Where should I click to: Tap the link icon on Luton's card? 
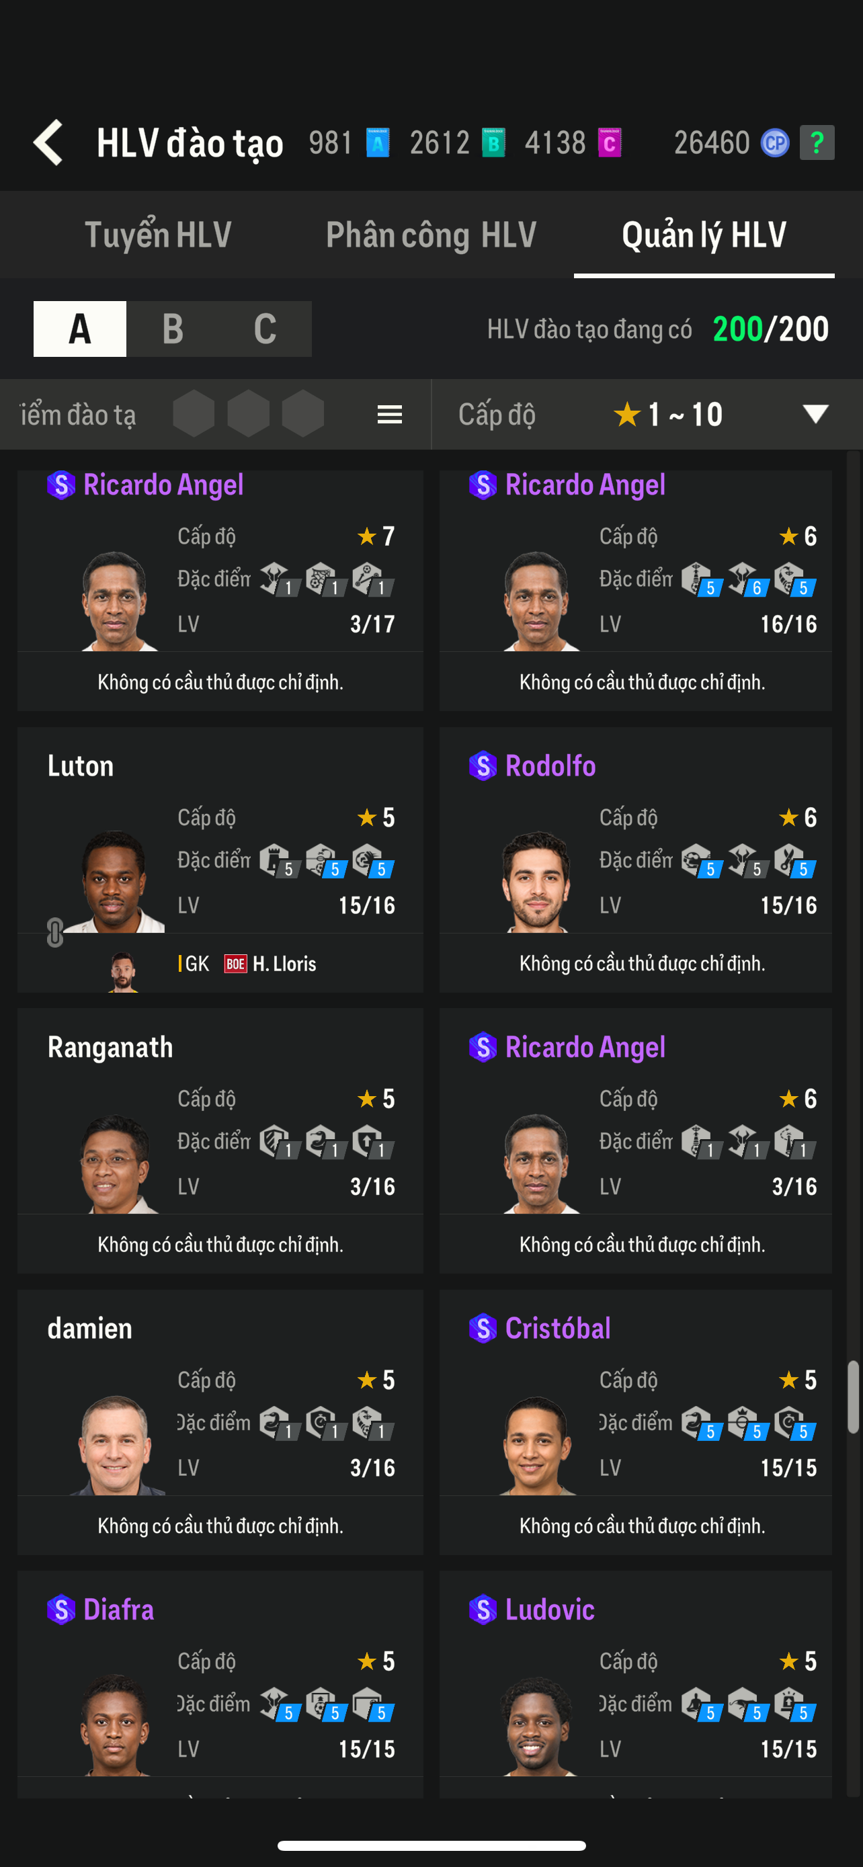(x=55, y=932)
